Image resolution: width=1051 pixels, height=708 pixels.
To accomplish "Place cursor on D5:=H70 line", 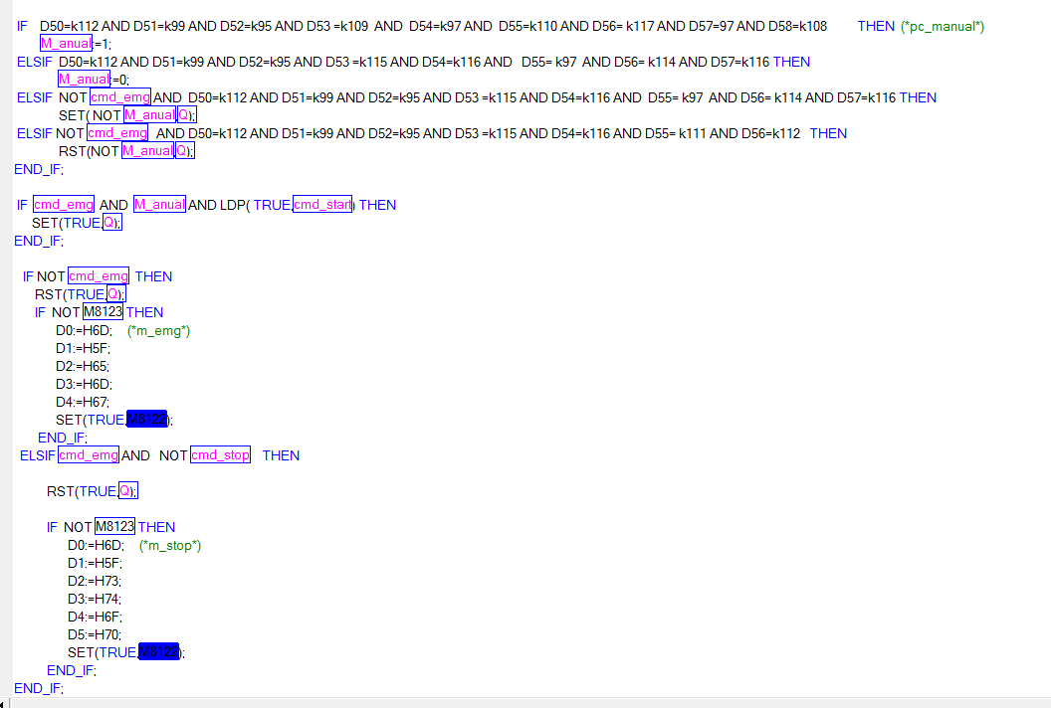I will (x=95, y=634).
